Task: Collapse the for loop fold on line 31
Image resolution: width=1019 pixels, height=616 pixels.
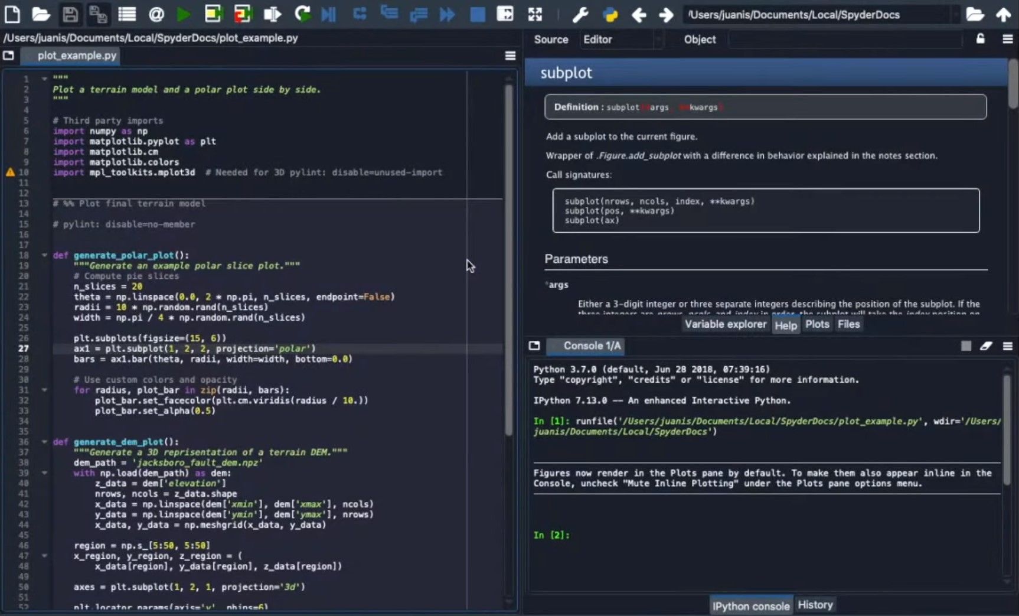Action: click(44, 390)
